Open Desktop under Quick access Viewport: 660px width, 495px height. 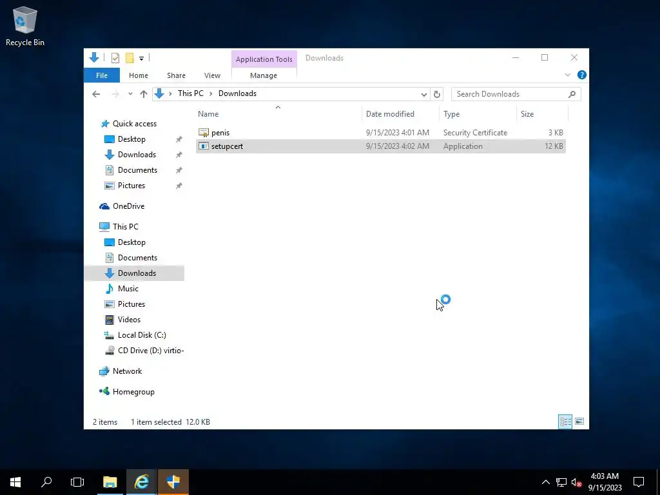[131, 139]
